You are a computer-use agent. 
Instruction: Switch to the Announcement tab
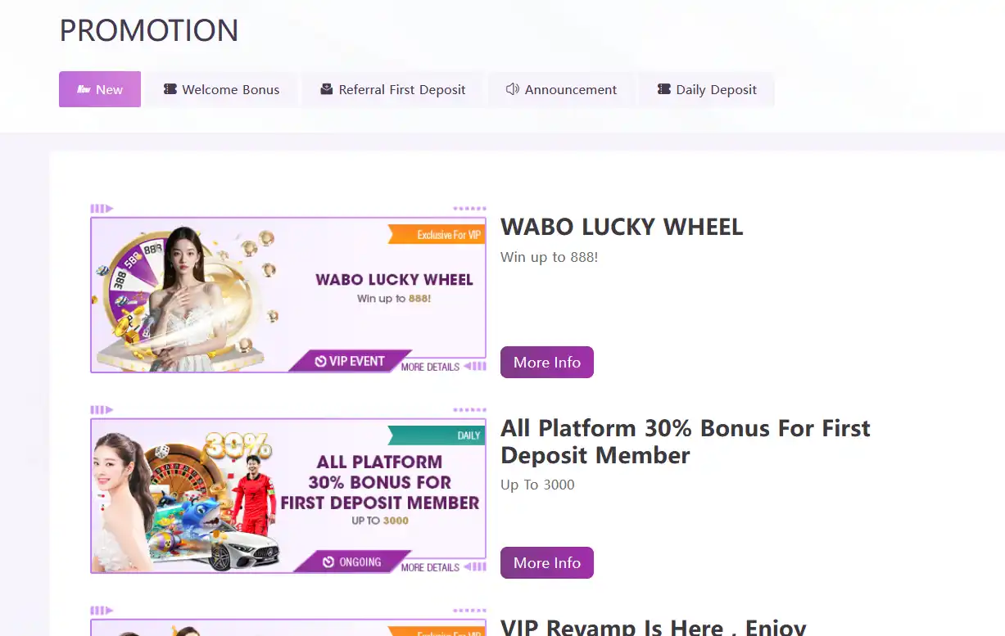[561, 89]
